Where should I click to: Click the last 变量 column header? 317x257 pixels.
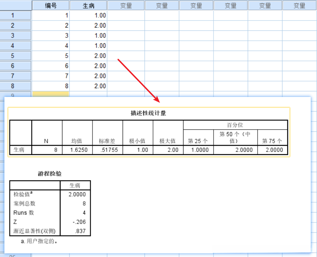click(300, 5)
